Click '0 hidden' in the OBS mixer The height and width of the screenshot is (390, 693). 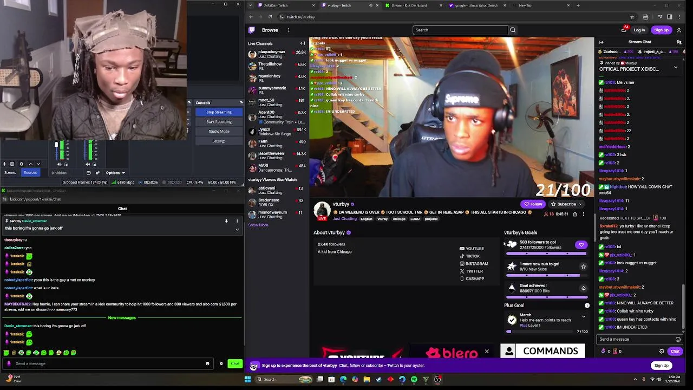[x=59, y=173]
